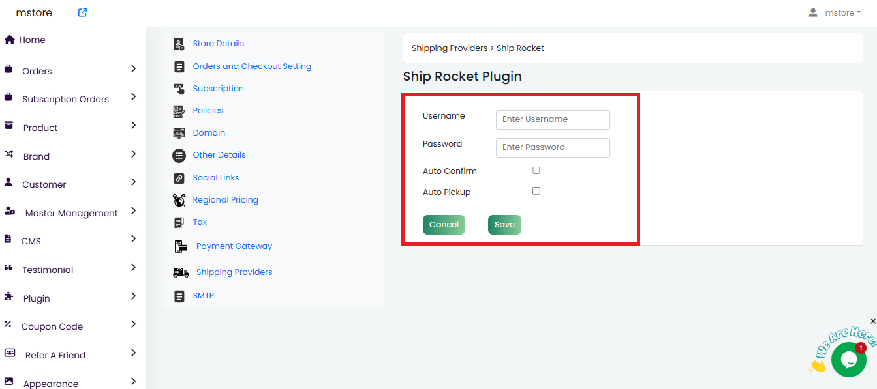Click the Social Links icon
Viewport: 877px width, 389px height.
pyautogui.click(x=179, y=178)
